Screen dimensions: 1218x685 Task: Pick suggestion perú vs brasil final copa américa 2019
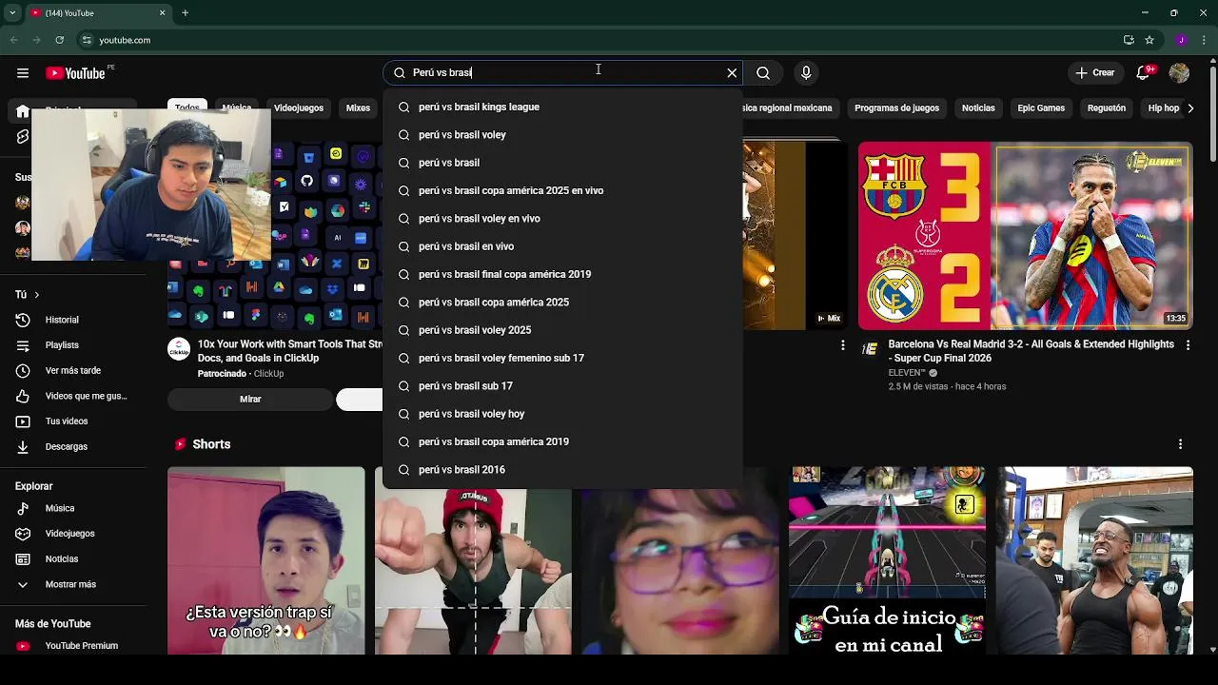(x=562, y=275)
